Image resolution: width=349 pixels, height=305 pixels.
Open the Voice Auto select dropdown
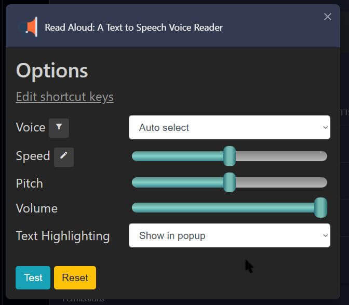coord(230,127)
